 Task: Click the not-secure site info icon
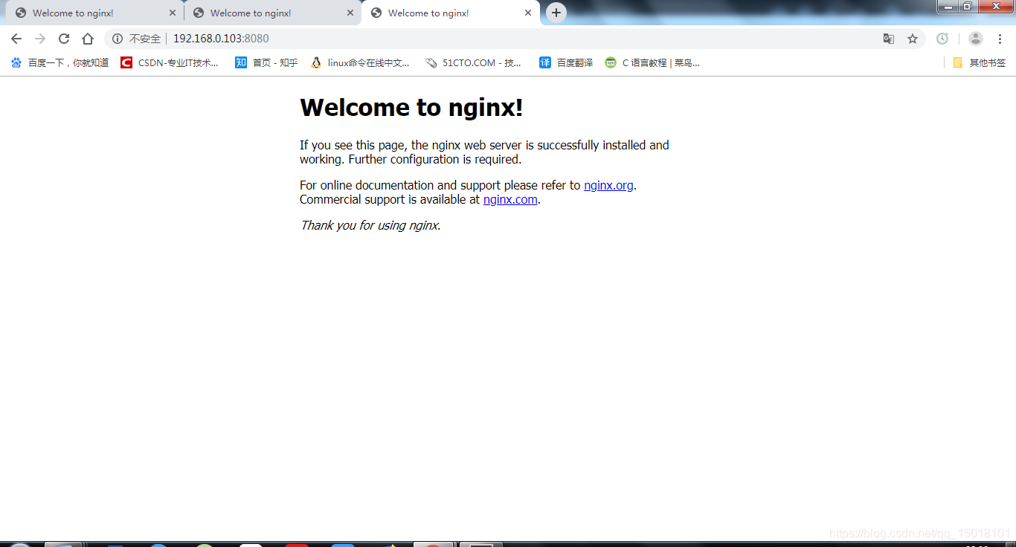[x=118, y=39]
